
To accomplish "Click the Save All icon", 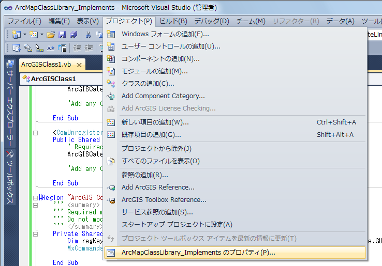I will 74,35.
